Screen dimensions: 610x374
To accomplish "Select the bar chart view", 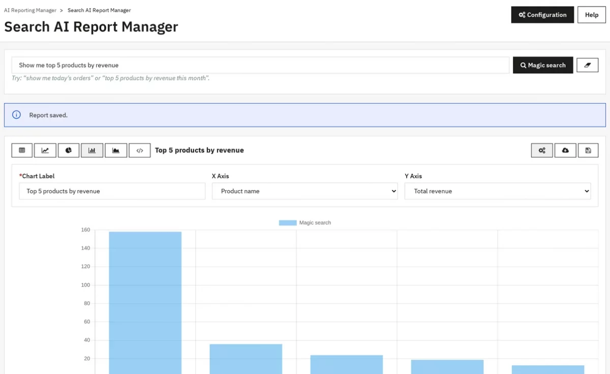I will (x=92, y=150).
